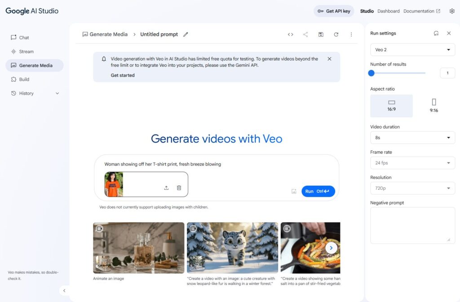Viewport: 460px width, 302px height.
Task: Select the 9:16 aspect ratio option
Action: (x=434, y=106)
